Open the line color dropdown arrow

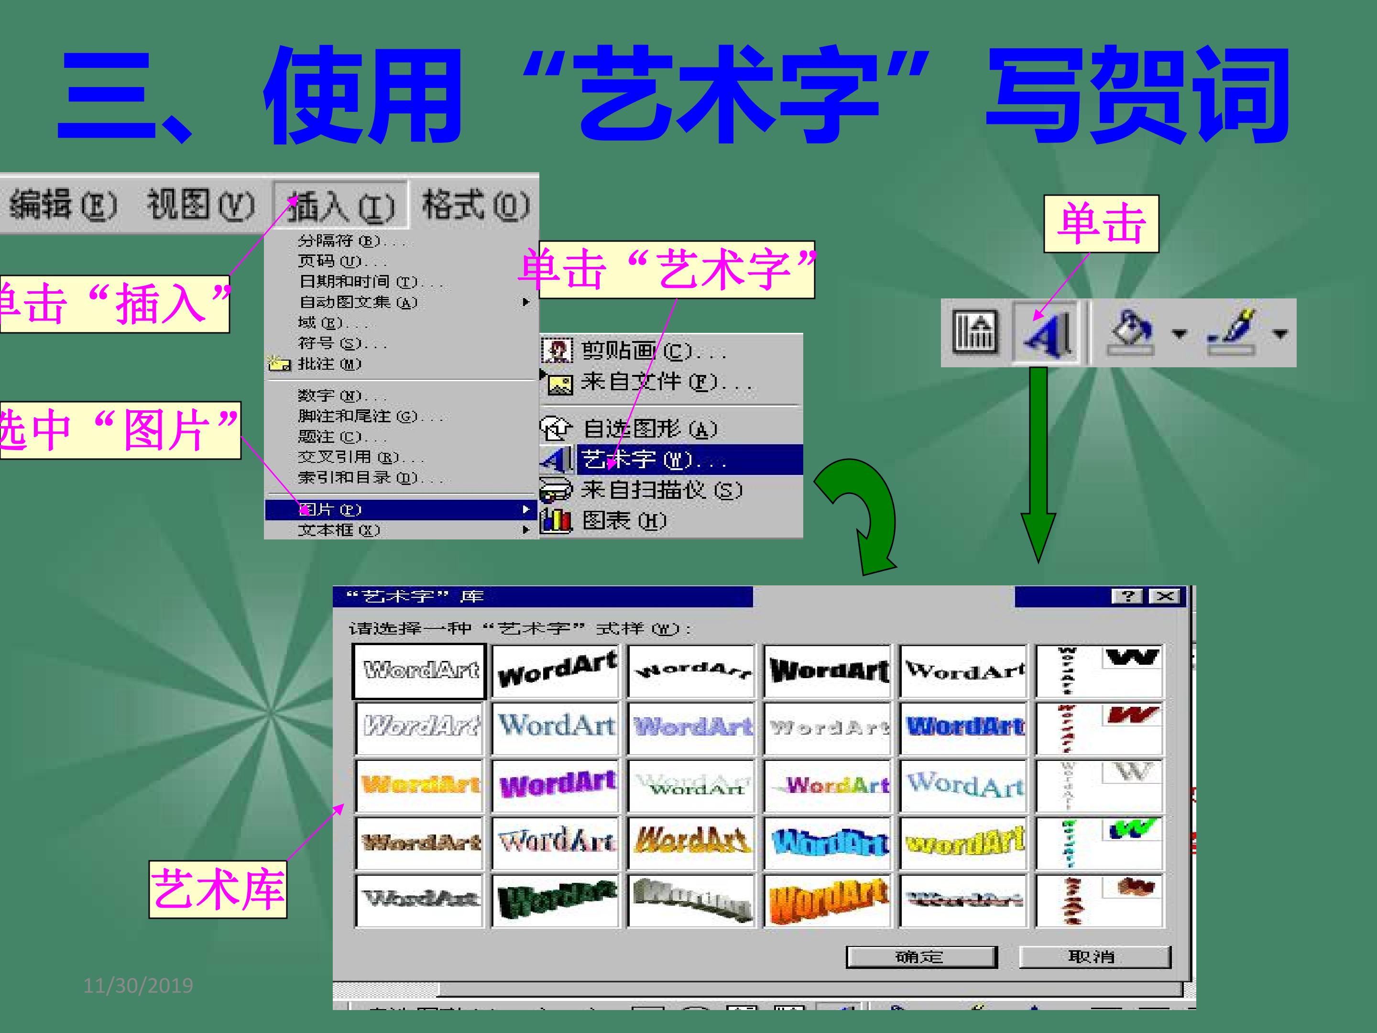pyautogui.click(x=1280, y=334)
